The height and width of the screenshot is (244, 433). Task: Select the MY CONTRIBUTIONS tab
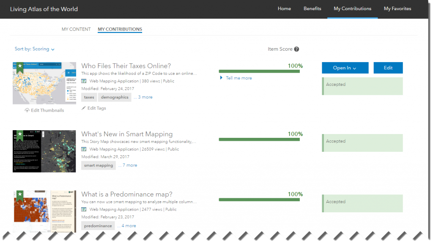[120, 29]
